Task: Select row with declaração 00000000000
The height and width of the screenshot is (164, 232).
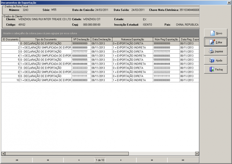Action: click(100, 80)
